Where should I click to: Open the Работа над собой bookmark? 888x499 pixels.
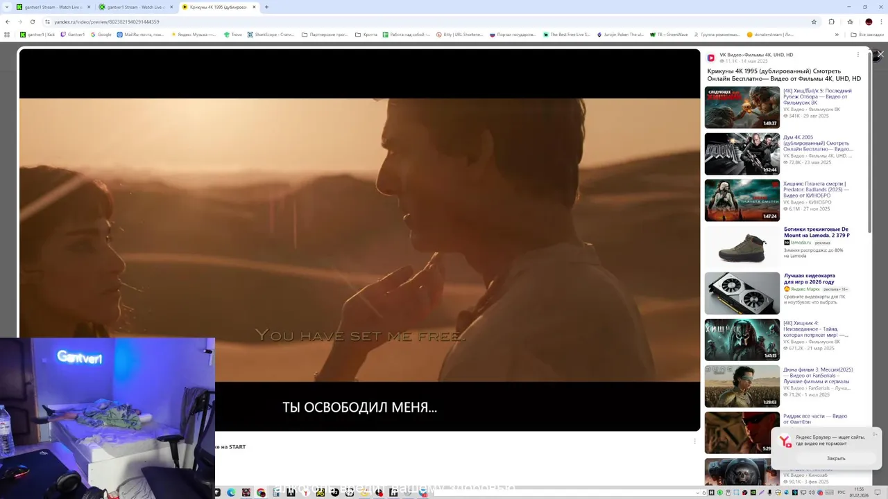pyautogui.click(x=407, y=34)
